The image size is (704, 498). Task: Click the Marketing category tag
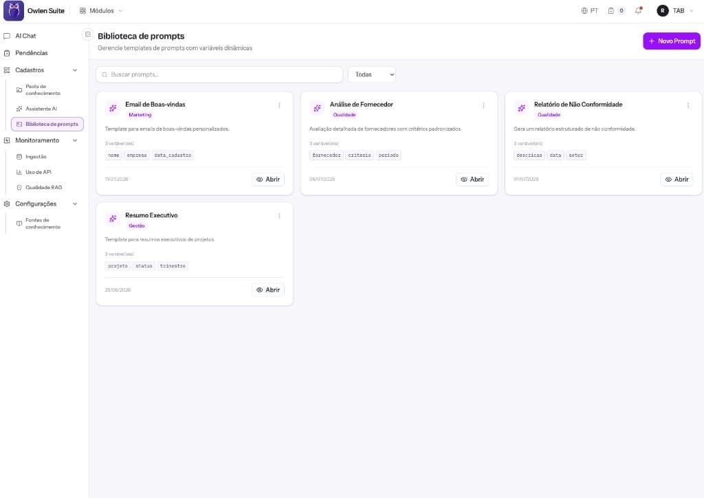140,115
